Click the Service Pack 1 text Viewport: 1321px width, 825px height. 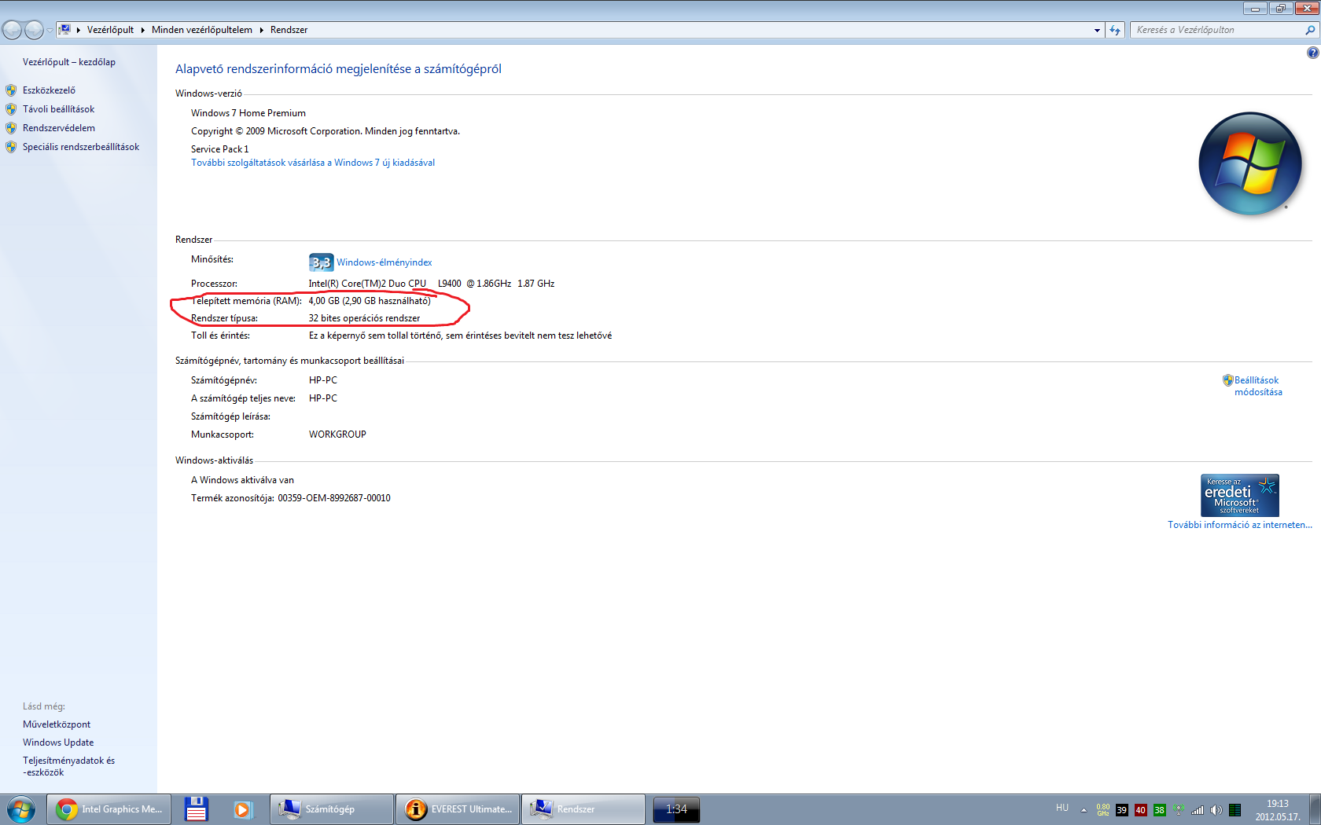(220, 149)
